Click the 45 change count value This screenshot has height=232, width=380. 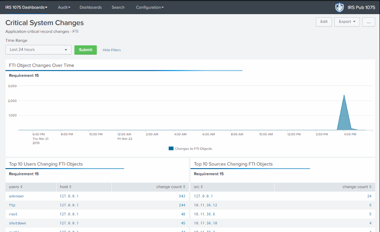pyautogui.click(x=183, y=223)
